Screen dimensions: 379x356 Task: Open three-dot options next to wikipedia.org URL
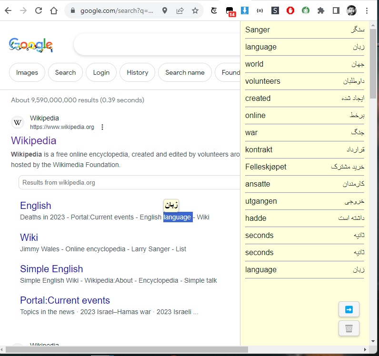102,127
